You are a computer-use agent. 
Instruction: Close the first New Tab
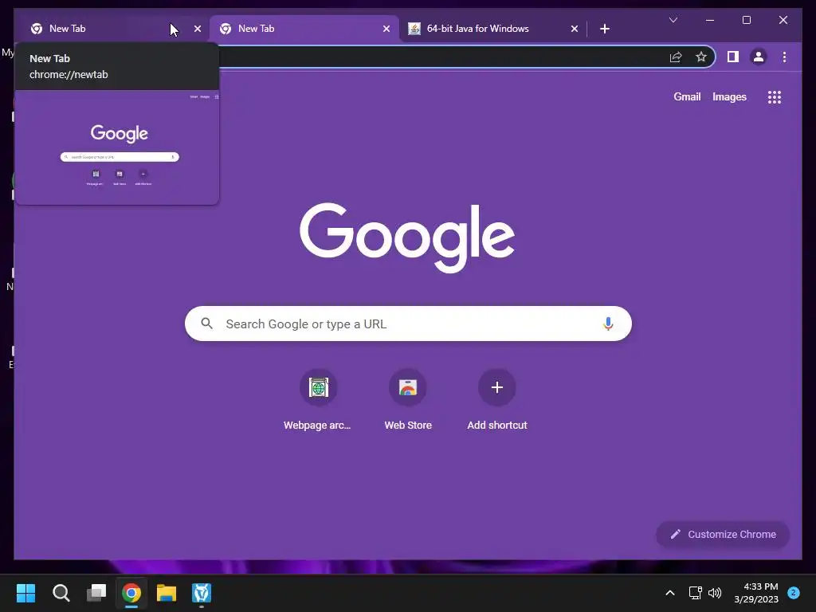point(198,29)
